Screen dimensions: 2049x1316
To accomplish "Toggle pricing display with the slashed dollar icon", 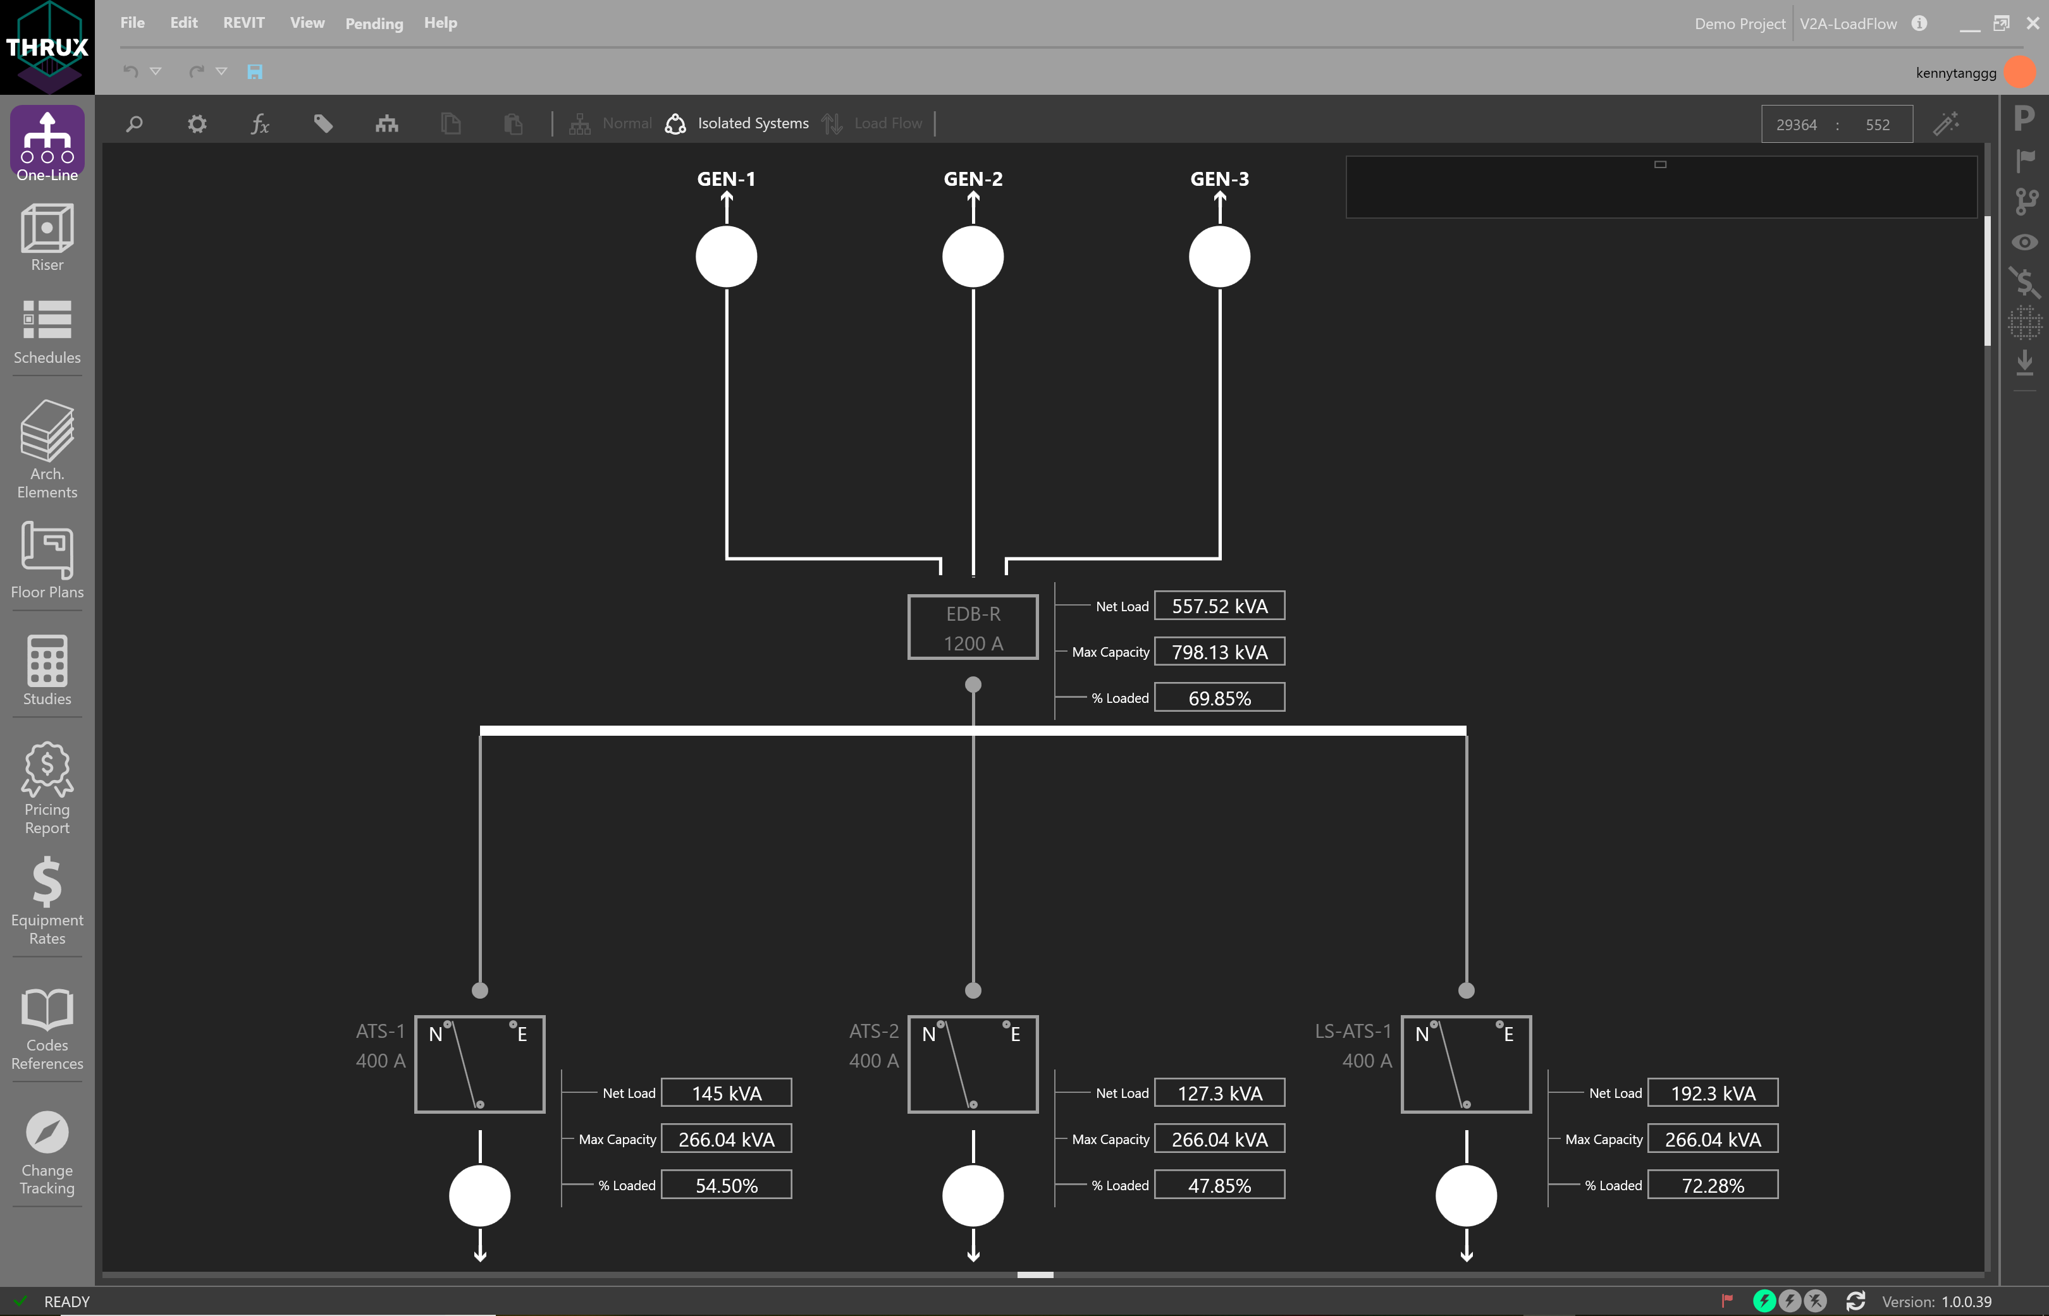I will point(2025,282).
